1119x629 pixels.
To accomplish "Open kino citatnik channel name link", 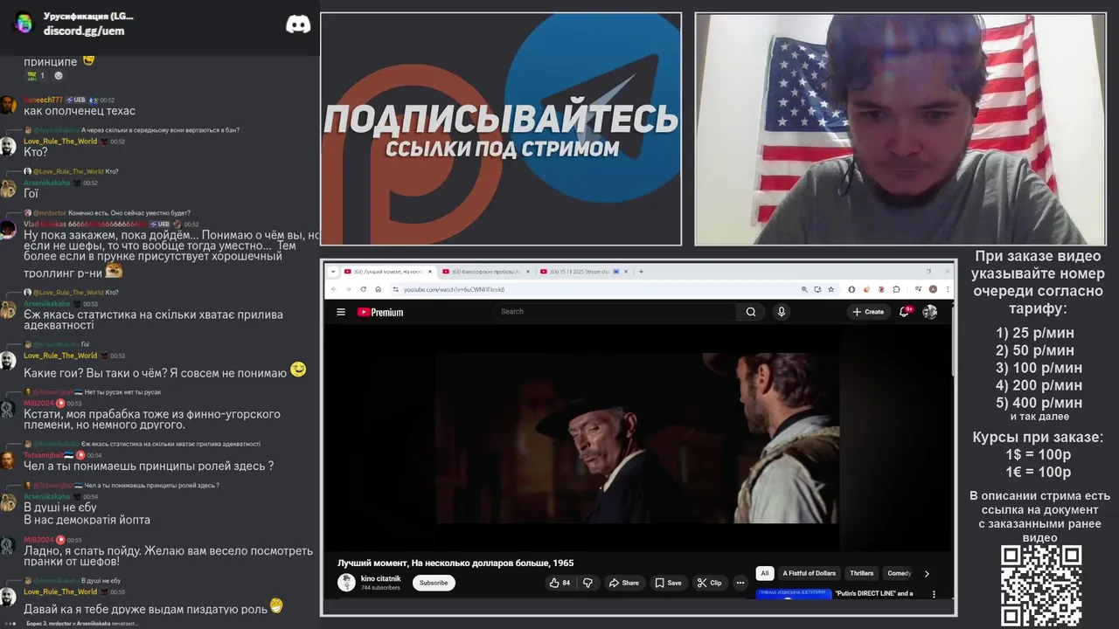I will click(381, 578).
